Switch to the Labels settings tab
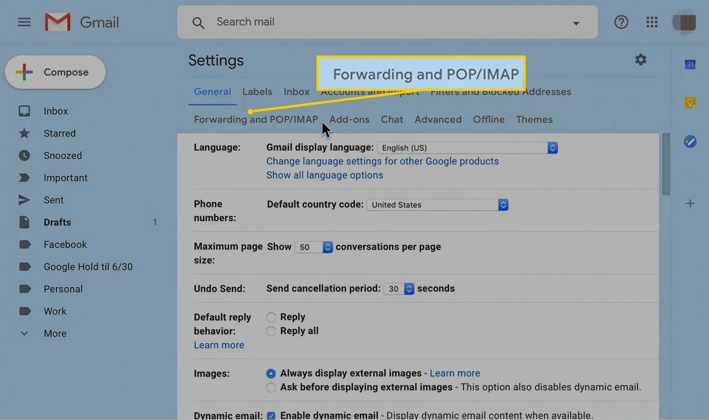 (257, 92)
